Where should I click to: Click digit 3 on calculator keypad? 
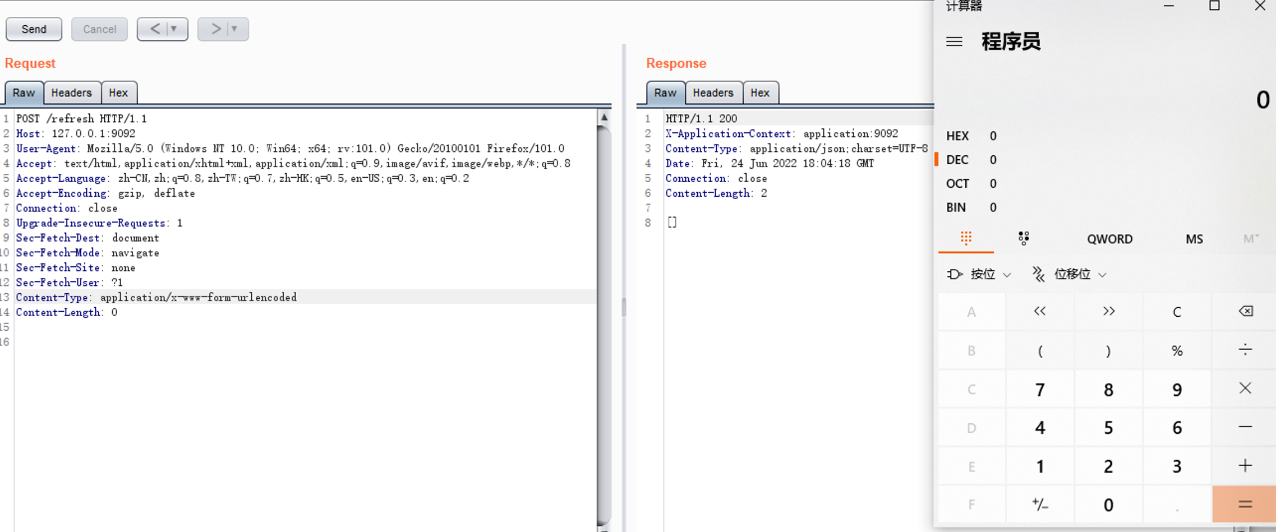click(1177, 466)
